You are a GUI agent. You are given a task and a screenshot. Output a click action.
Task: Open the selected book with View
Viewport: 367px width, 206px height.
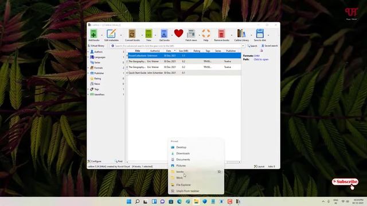(x=149, y=34)
